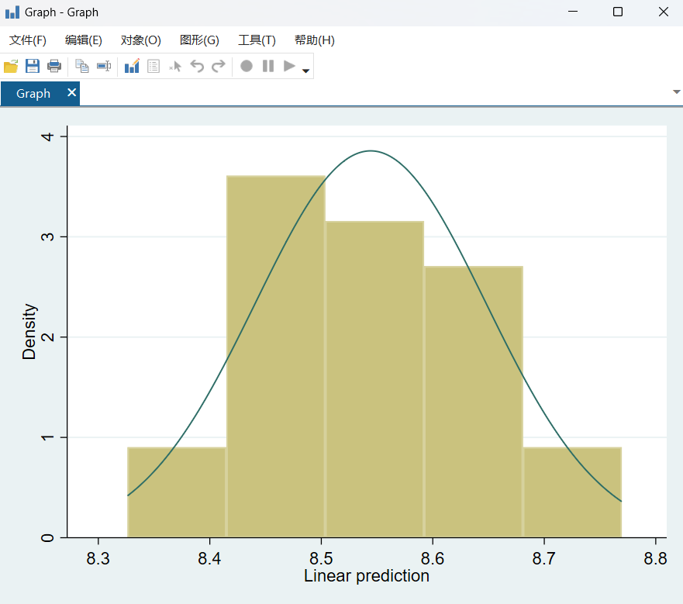Expand the dropdown arrow beside the Play button
This screenshot has height=604, width=683.
point(306,71)
